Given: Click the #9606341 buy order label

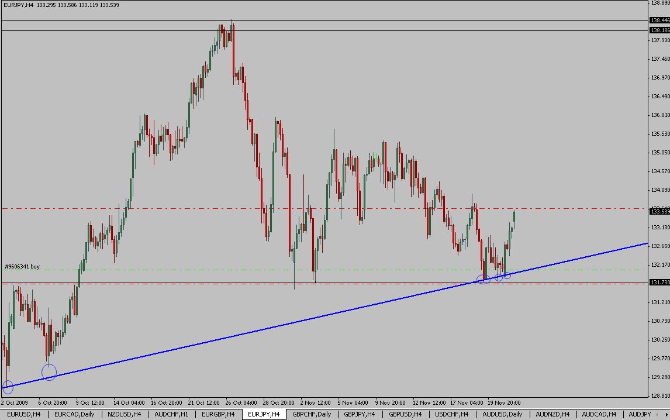Looking at the screenshot, I should pyautogui.click(x=22, y=266).
